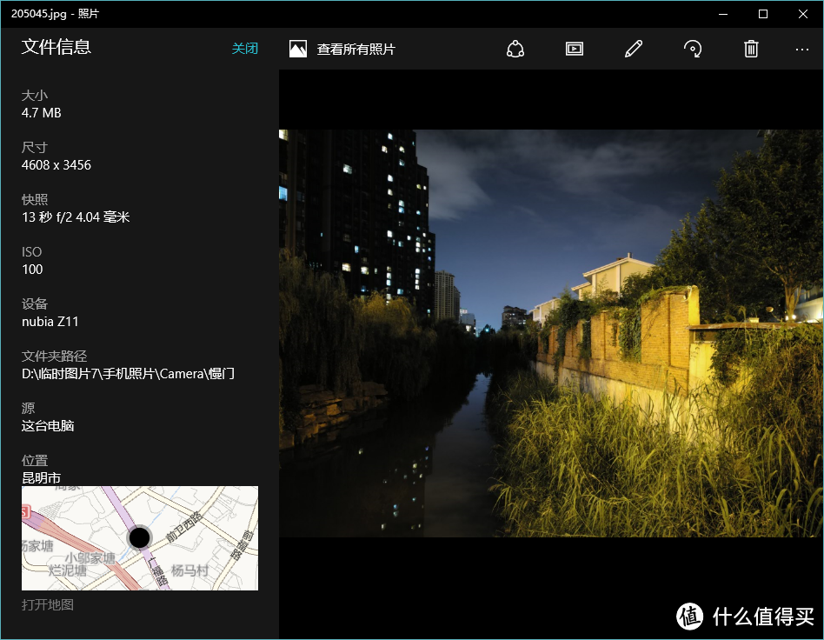
Task: Click 打开地图 to open the map
Action: (47, 604)
